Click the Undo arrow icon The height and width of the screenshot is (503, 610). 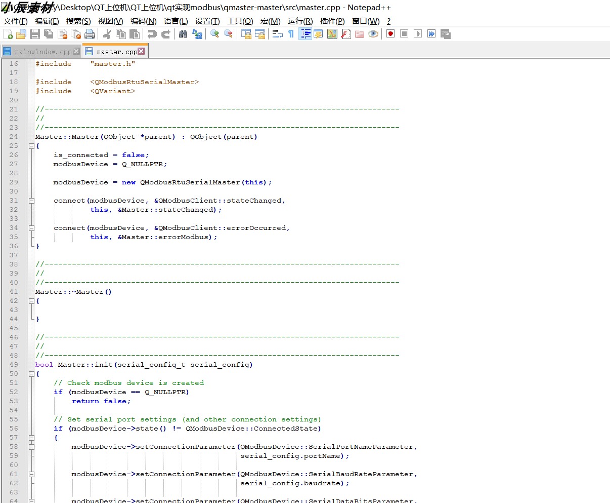click(152, 34)
